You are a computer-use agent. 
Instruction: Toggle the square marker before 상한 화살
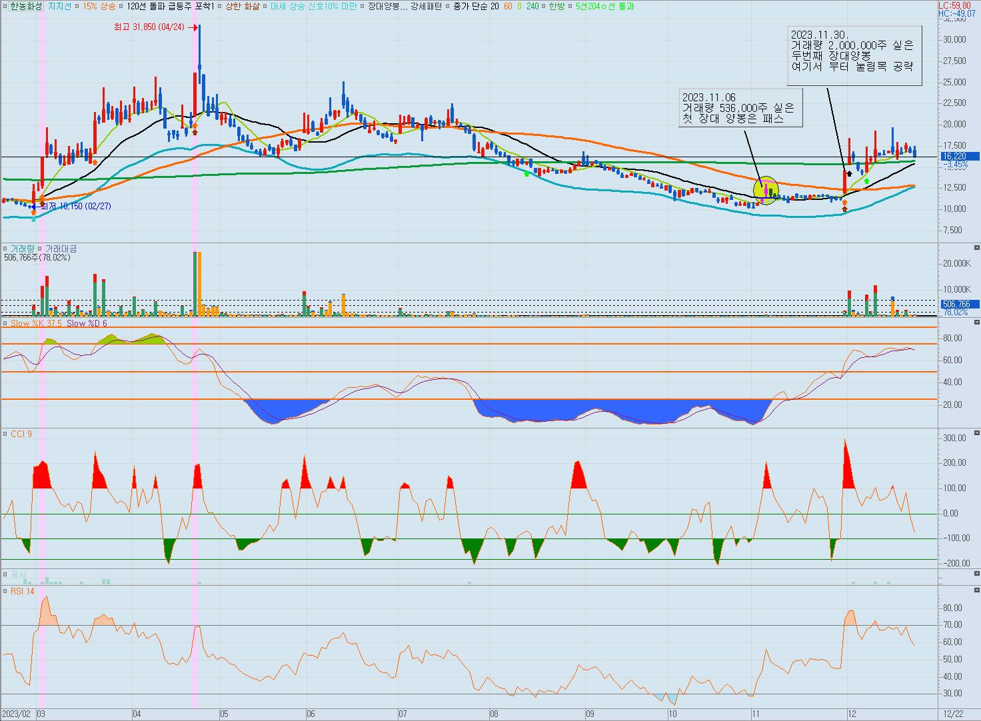coord(221,6)
